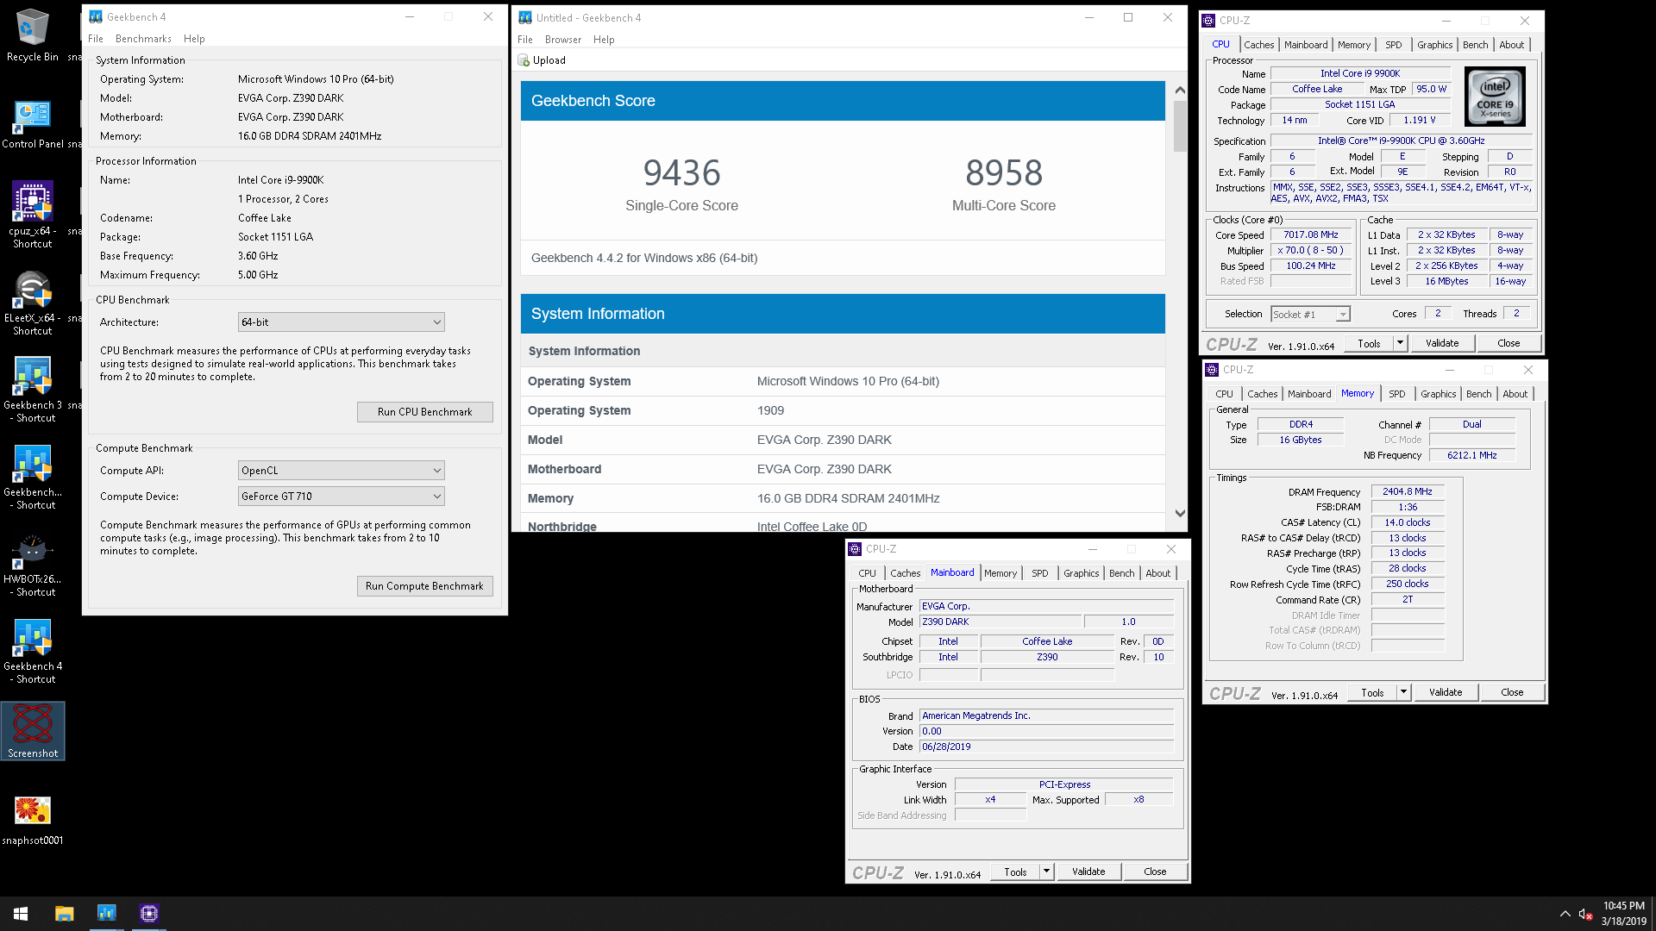
Task: Open the HWBOTx26 shortcut icon
Action: pos(33,564)
